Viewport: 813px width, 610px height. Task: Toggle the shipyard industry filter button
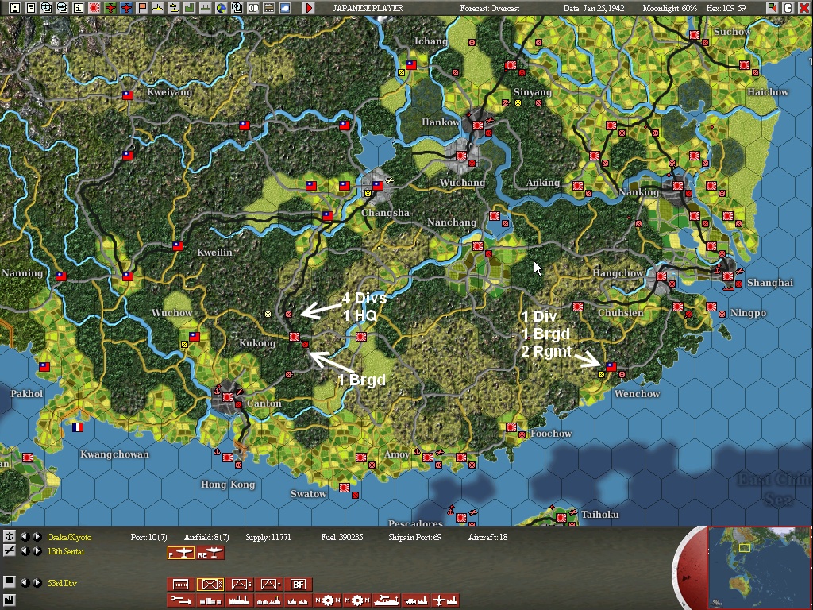coord(387,600)
